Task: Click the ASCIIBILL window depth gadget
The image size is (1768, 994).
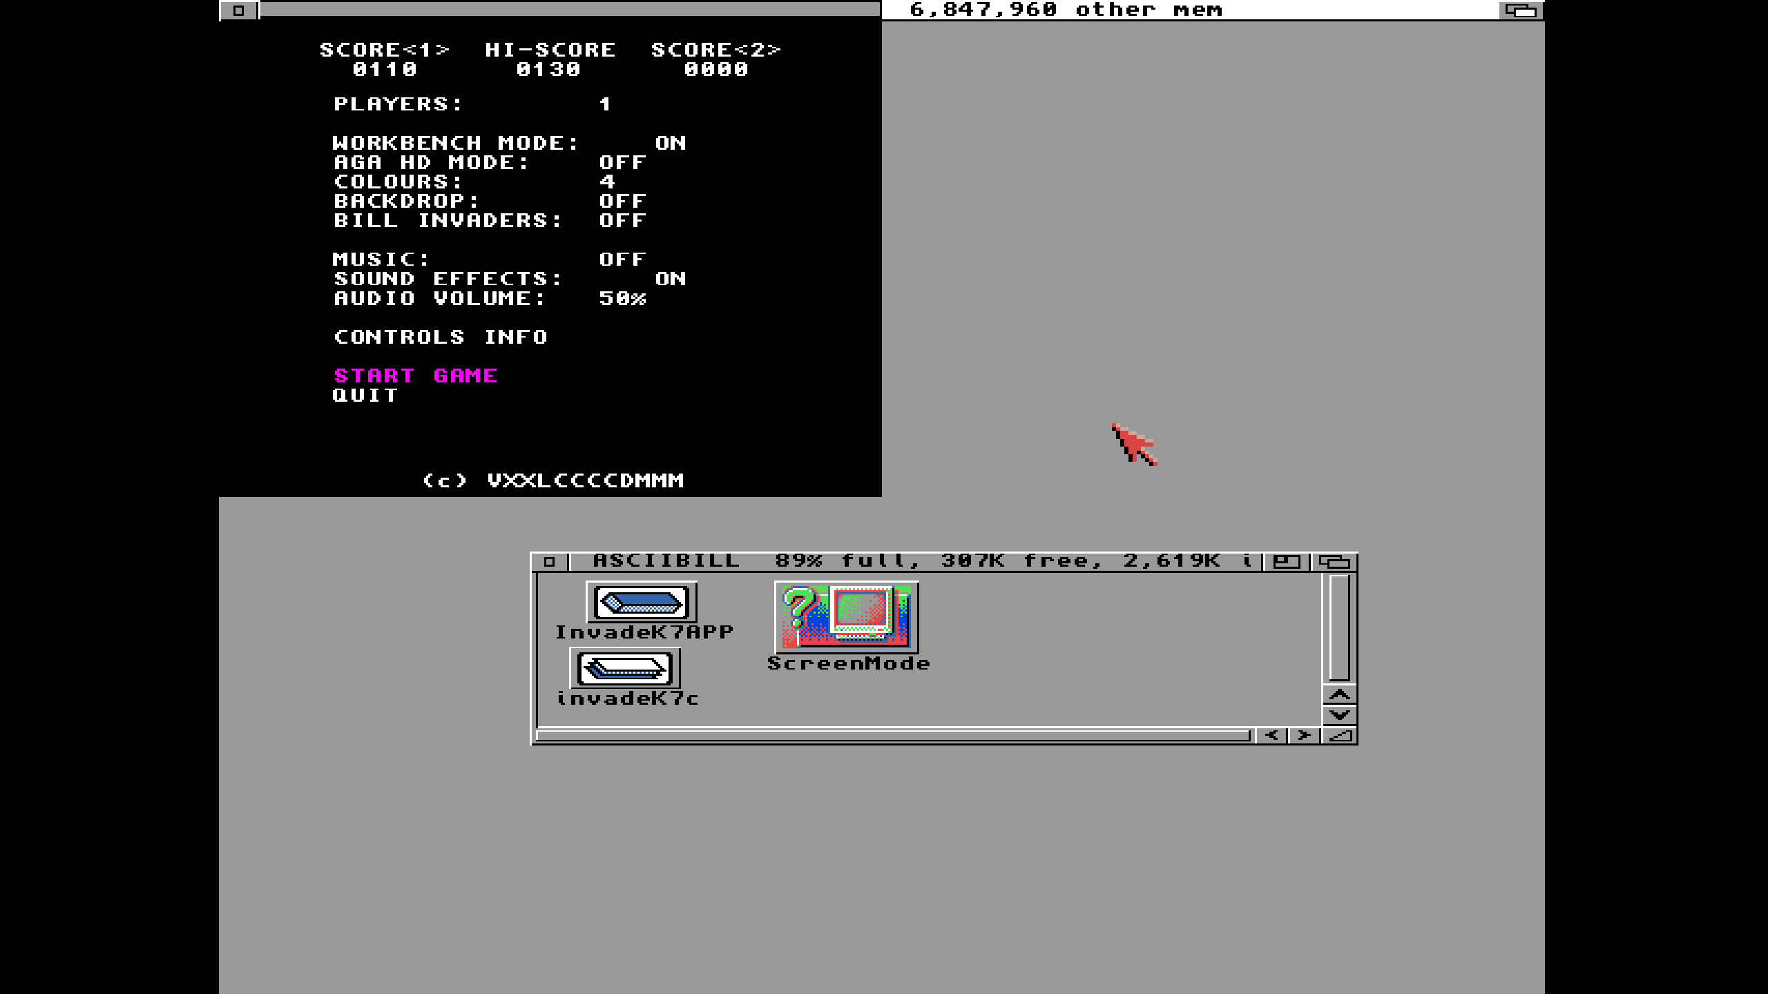Action: [1334, 562]
